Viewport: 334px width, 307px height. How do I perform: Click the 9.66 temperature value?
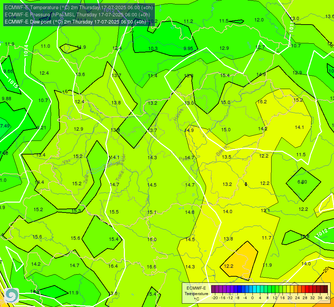pyautogui.click(x=8, y=71)
